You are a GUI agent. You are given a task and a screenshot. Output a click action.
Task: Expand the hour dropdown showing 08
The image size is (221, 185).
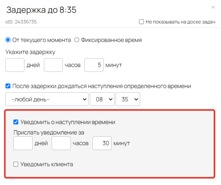point(102,99)
